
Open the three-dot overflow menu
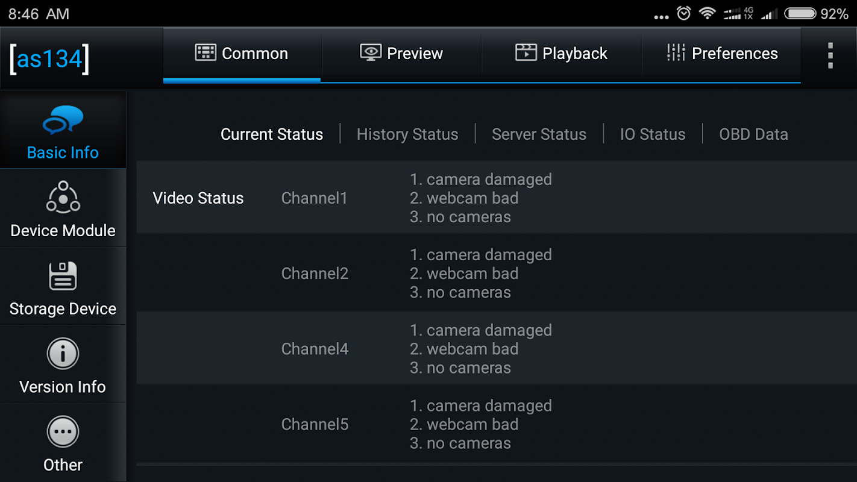pos(830,55)
